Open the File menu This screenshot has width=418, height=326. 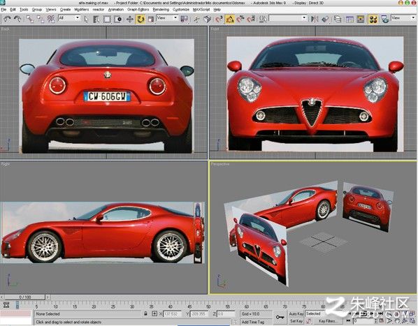click(3, 10)
